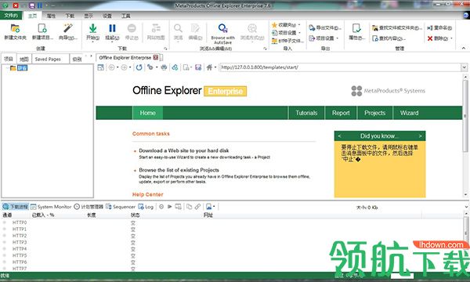Launch the Wizard with the magic wand icon
The image size is (470, 282).
point(67,28)
